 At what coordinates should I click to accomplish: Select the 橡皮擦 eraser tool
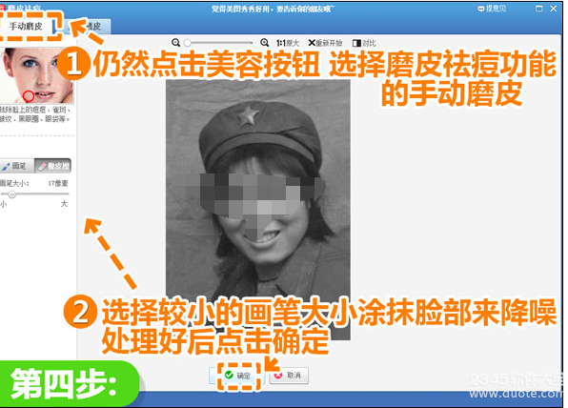pos(52,166)
